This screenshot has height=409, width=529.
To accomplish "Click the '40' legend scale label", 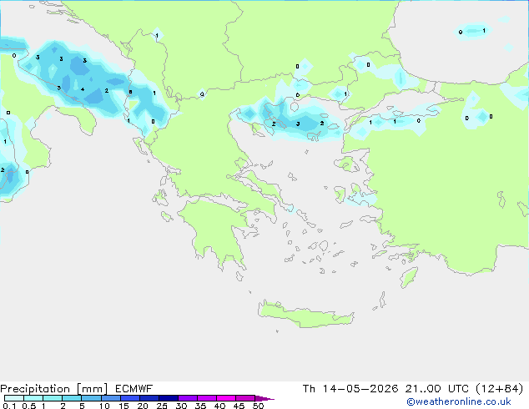I will click(219, 406).
